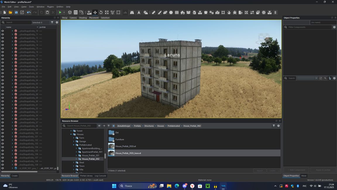The width and height of the screenshot is (337, 190).
Task: Expand the Garage folder in tree
Action: [x=74, y=141]
